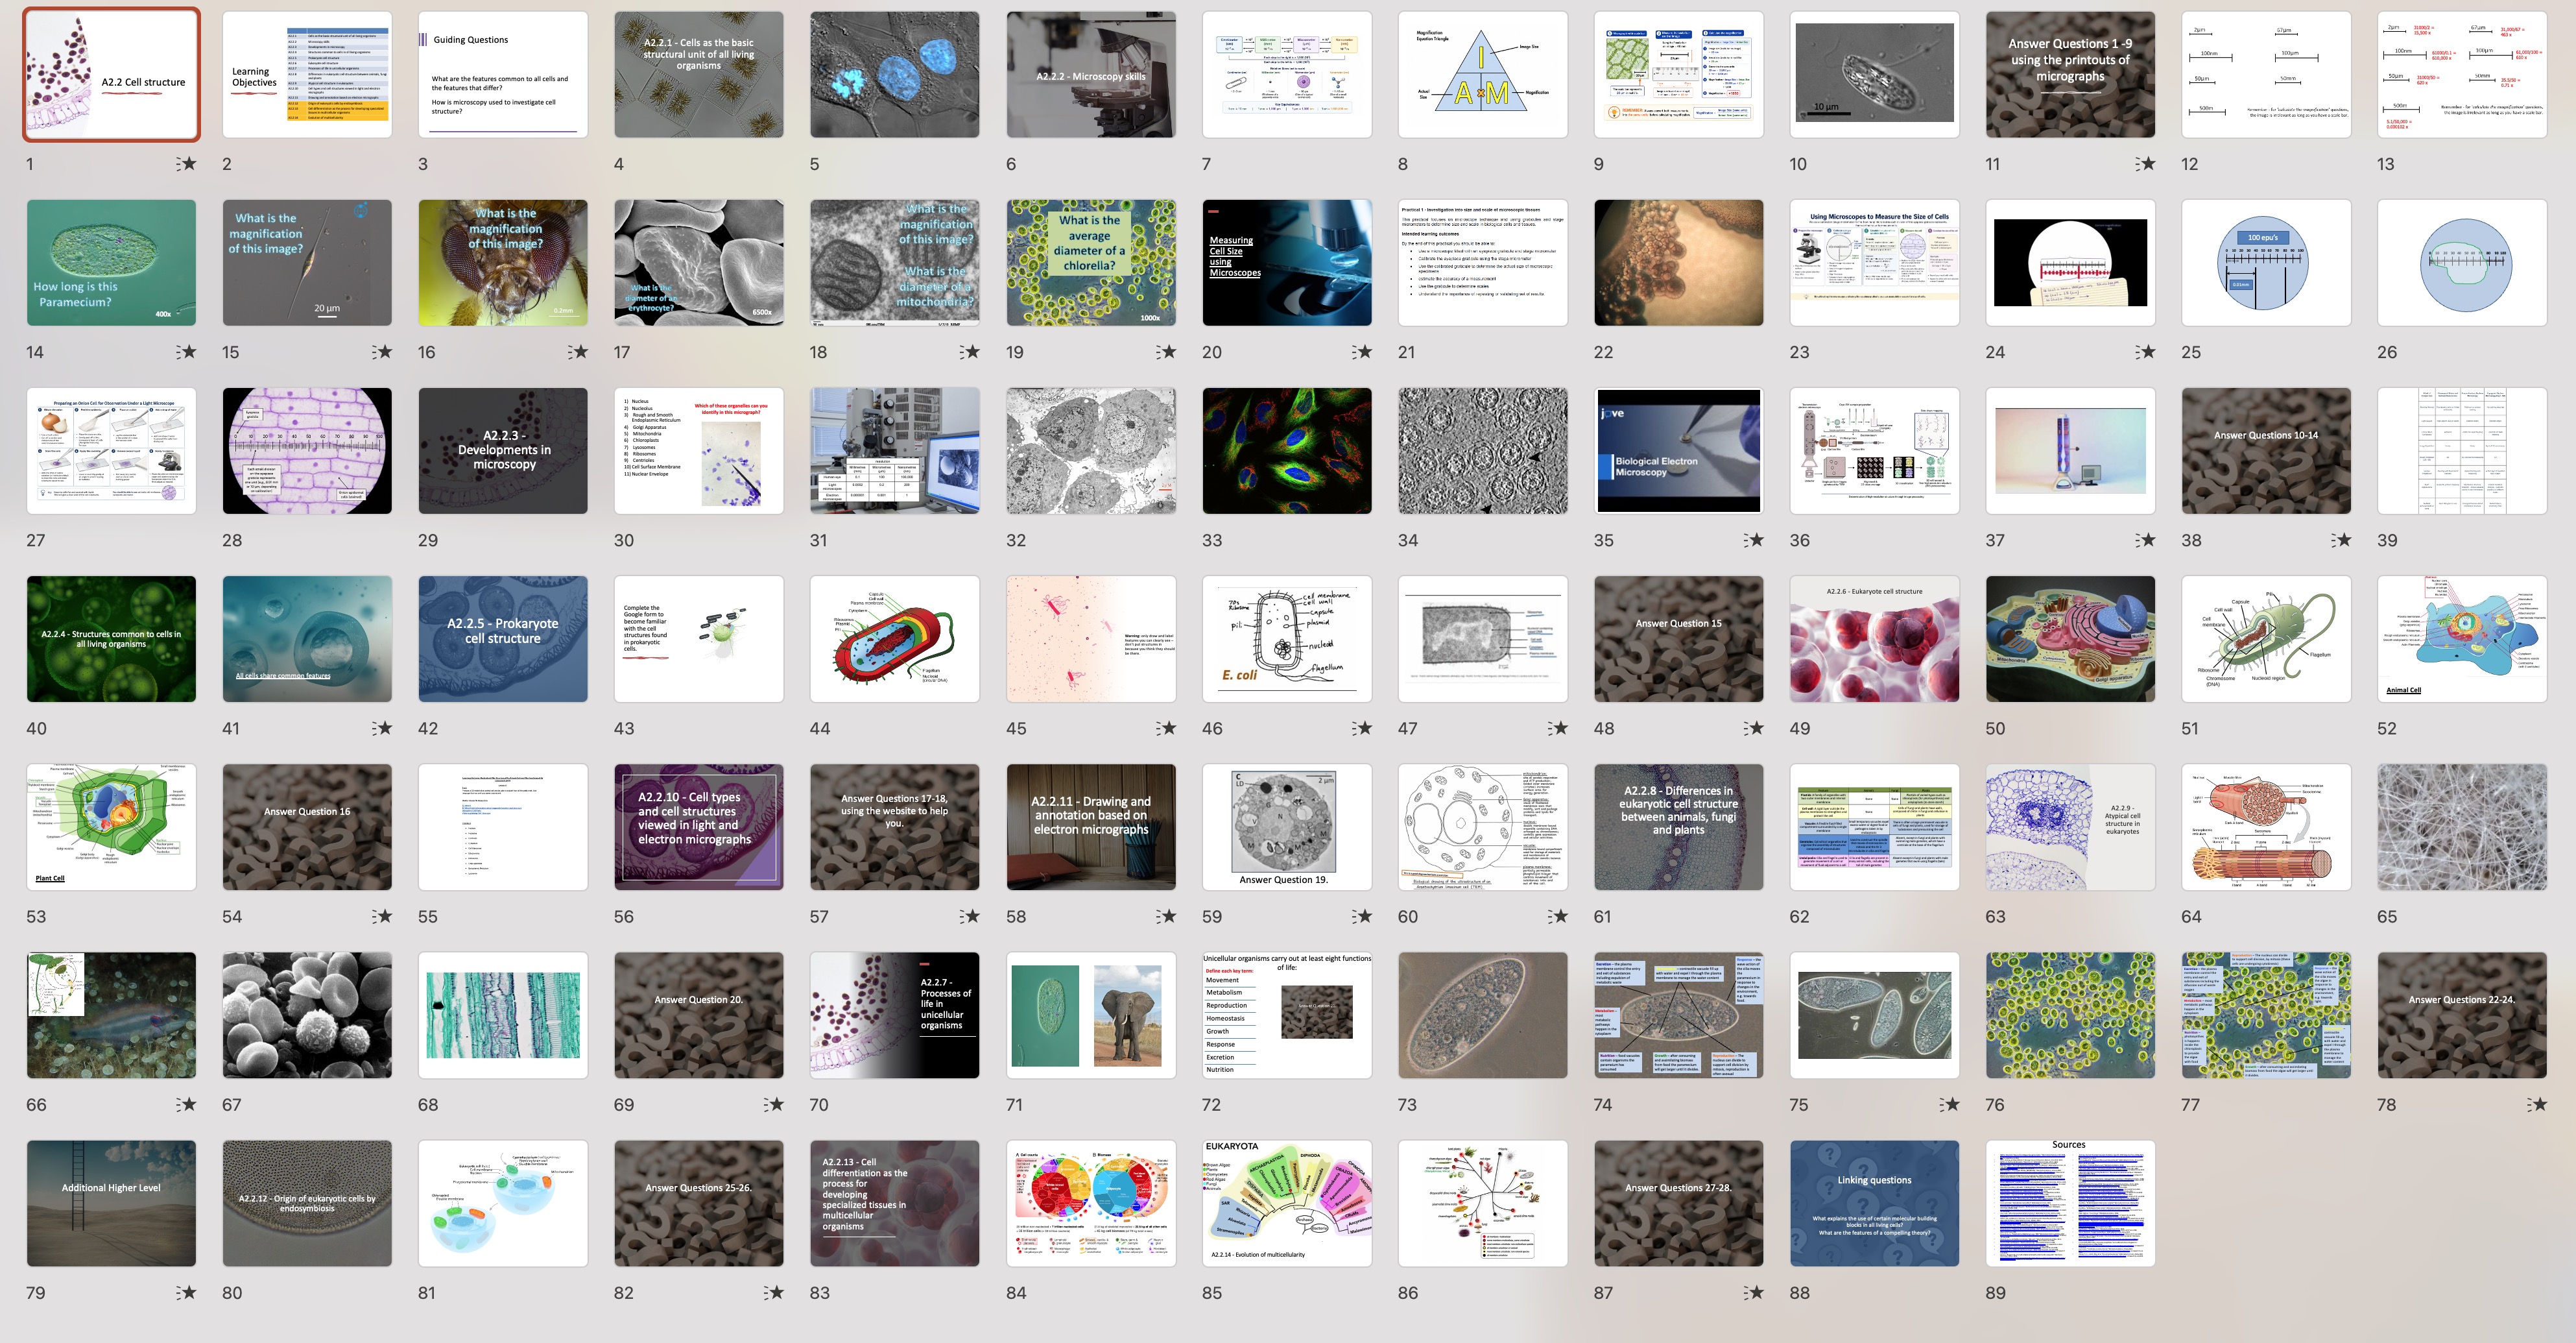2576x1343 pixels.
Task: Click the transition star icon under slide 11
Action: pyautogui.click(x=2145, y=164)
